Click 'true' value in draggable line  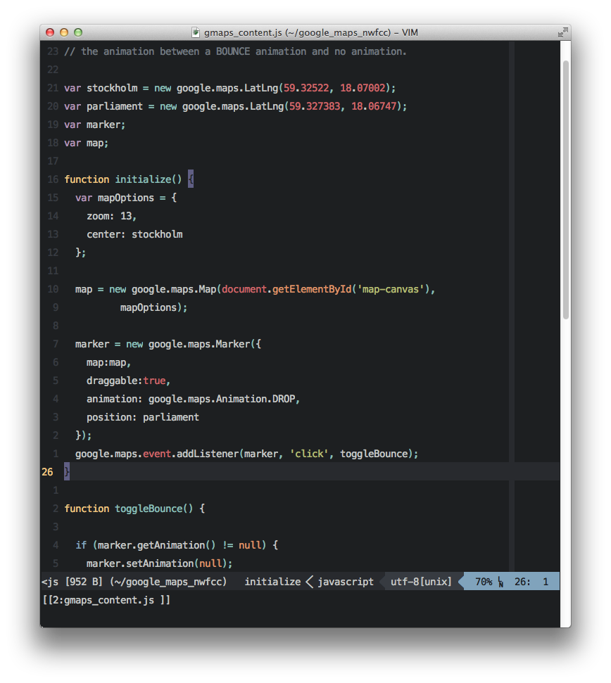click(x=154, y=381)
